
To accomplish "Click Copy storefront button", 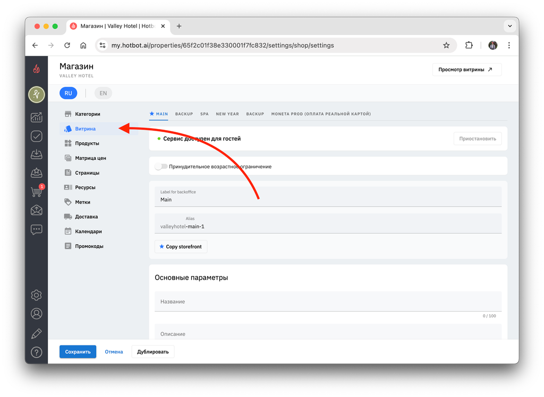I will tap(181, 246).
